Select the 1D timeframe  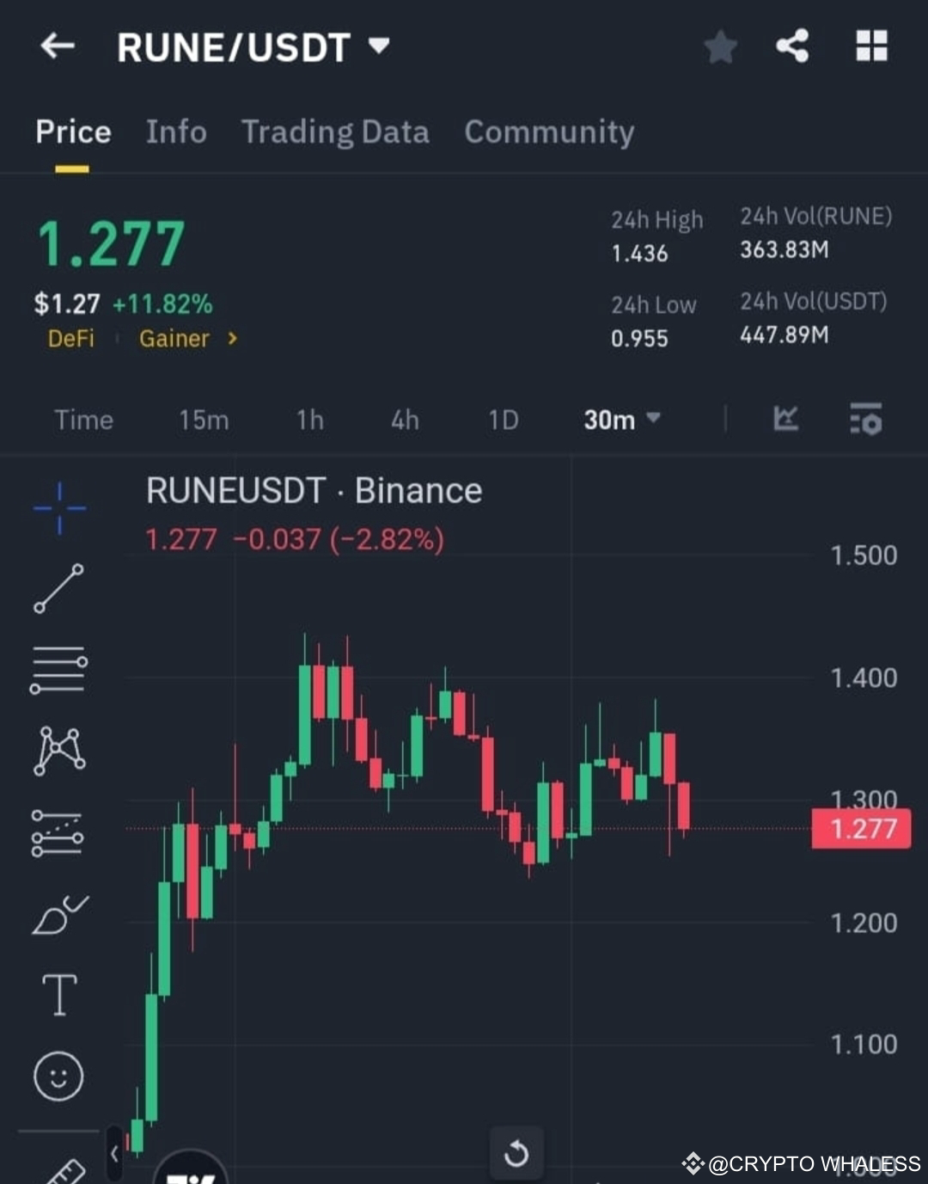click(504, 420)
